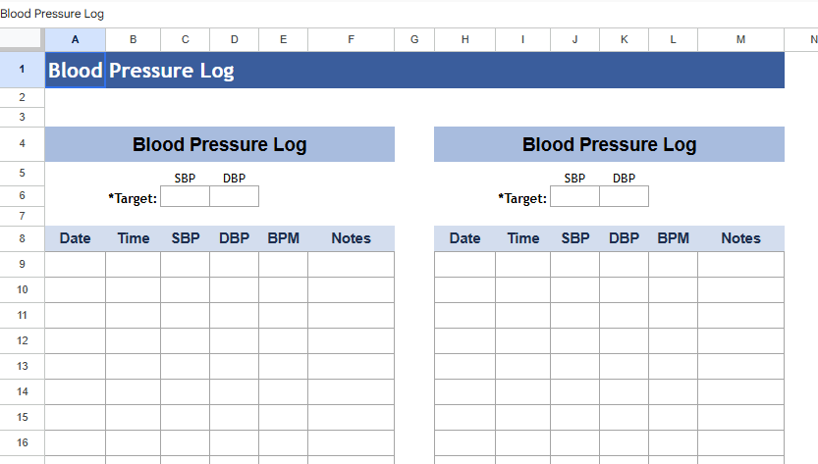Select the right table's Notes header cell
818x464 pixels.
pyautogui.click(x=740, y=238)
